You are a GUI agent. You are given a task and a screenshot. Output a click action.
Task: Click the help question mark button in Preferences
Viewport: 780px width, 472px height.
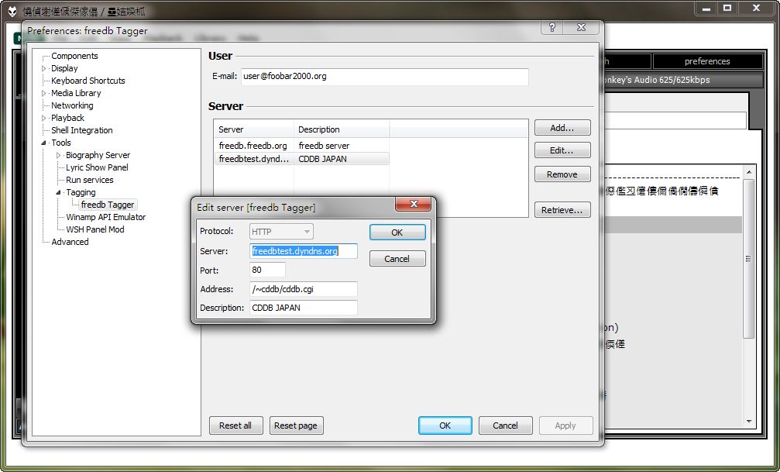tap(552, 27)
